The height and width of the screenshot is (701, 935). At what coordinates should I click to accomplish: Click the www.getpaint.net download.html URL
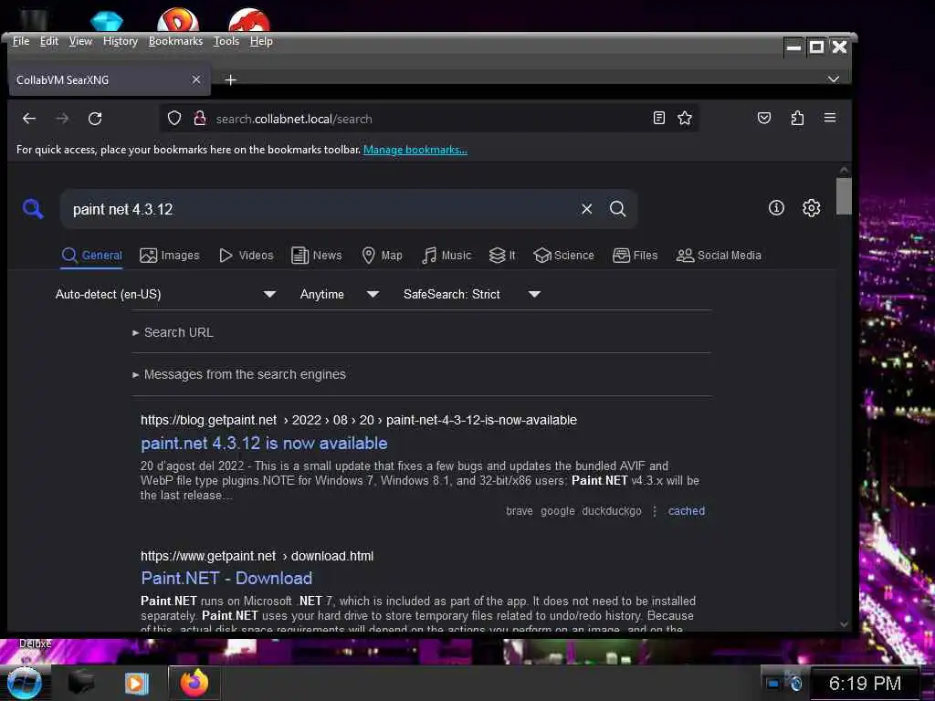[257, 556]
